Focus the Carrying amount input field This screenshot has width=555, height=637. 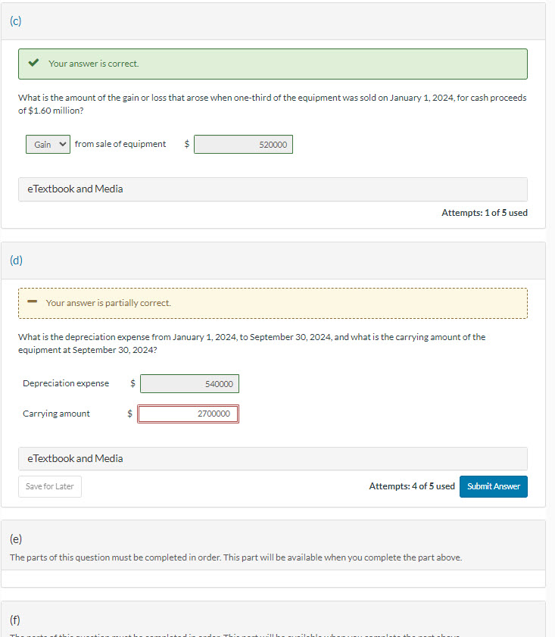click(188, 414)
